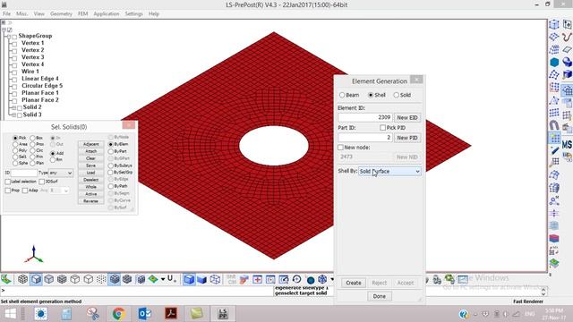
Task: Click the highlighted cube outline icon in bottom toolbar
Action: tap(36, 279)
